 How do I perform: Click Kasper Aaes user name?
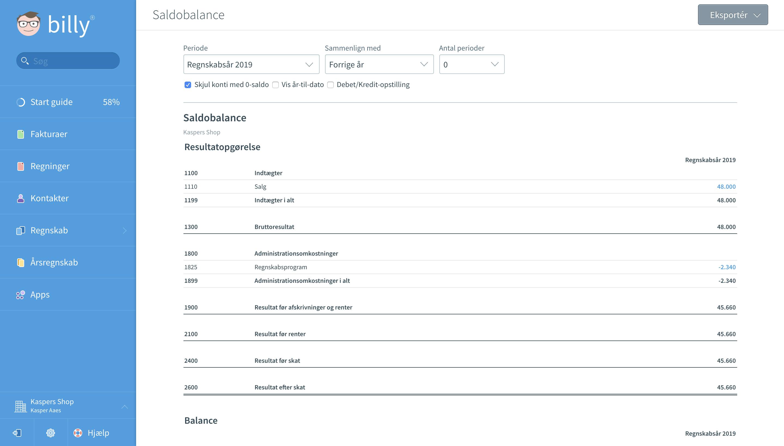(46, 410)
